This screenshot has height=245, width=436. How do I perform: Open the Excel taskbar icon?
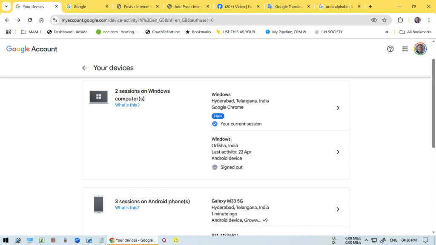coord(42,240)
